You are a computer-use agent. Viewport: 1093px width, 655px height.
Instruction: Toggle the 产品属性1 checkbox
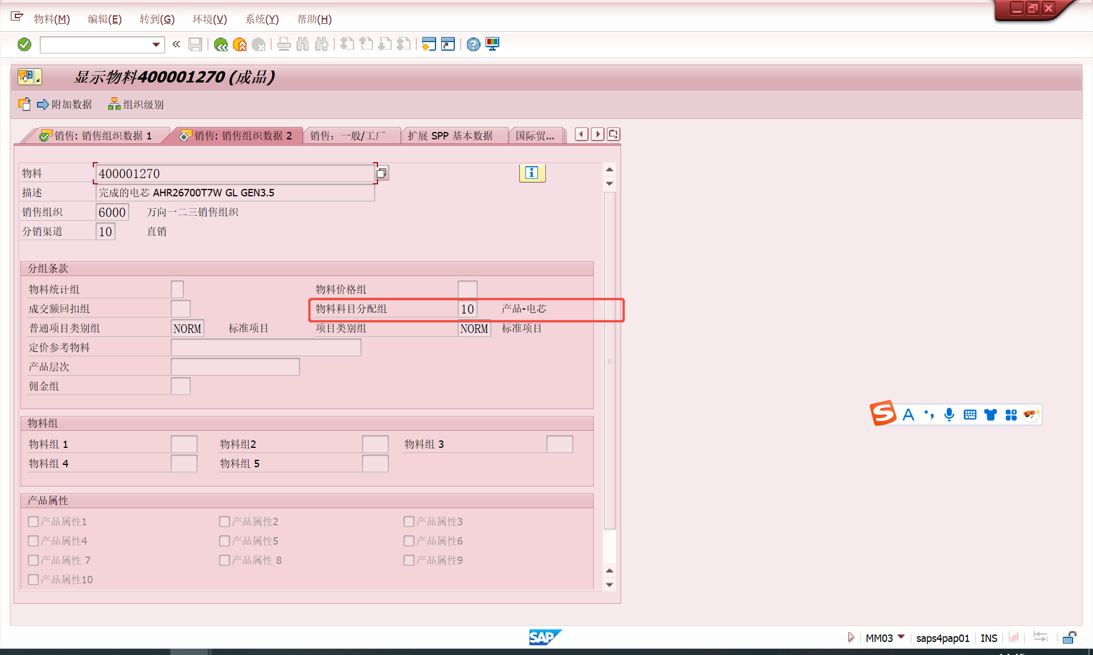[x=34, y=521]
